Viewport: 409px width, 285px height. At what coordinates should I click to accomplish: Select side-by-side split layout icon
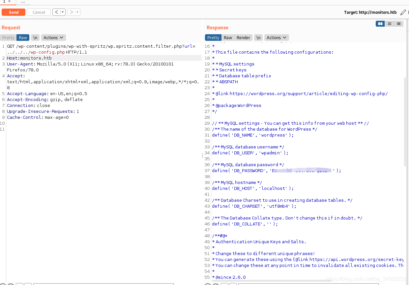click(x=380, y=24)
